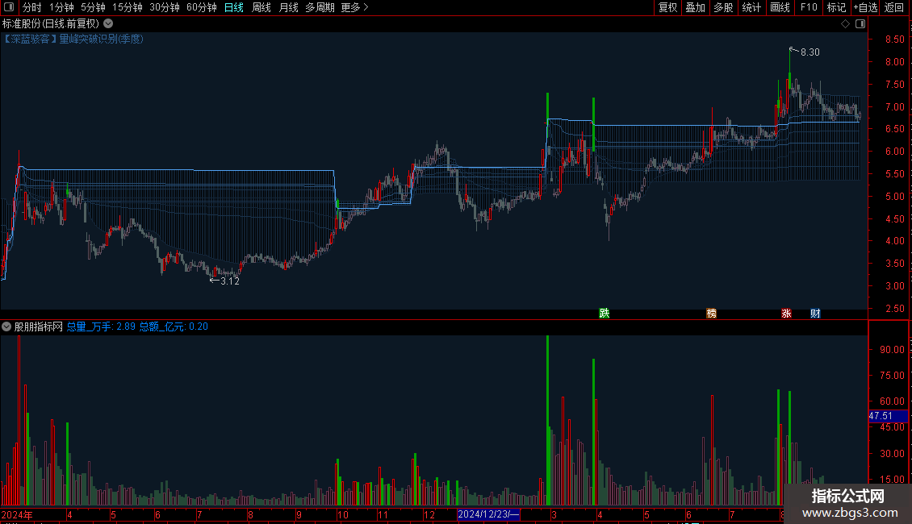Click the 标准股份(日线.前复权) chart title
912x524 pixels.
pyautogui.click(x=51, y=24)
